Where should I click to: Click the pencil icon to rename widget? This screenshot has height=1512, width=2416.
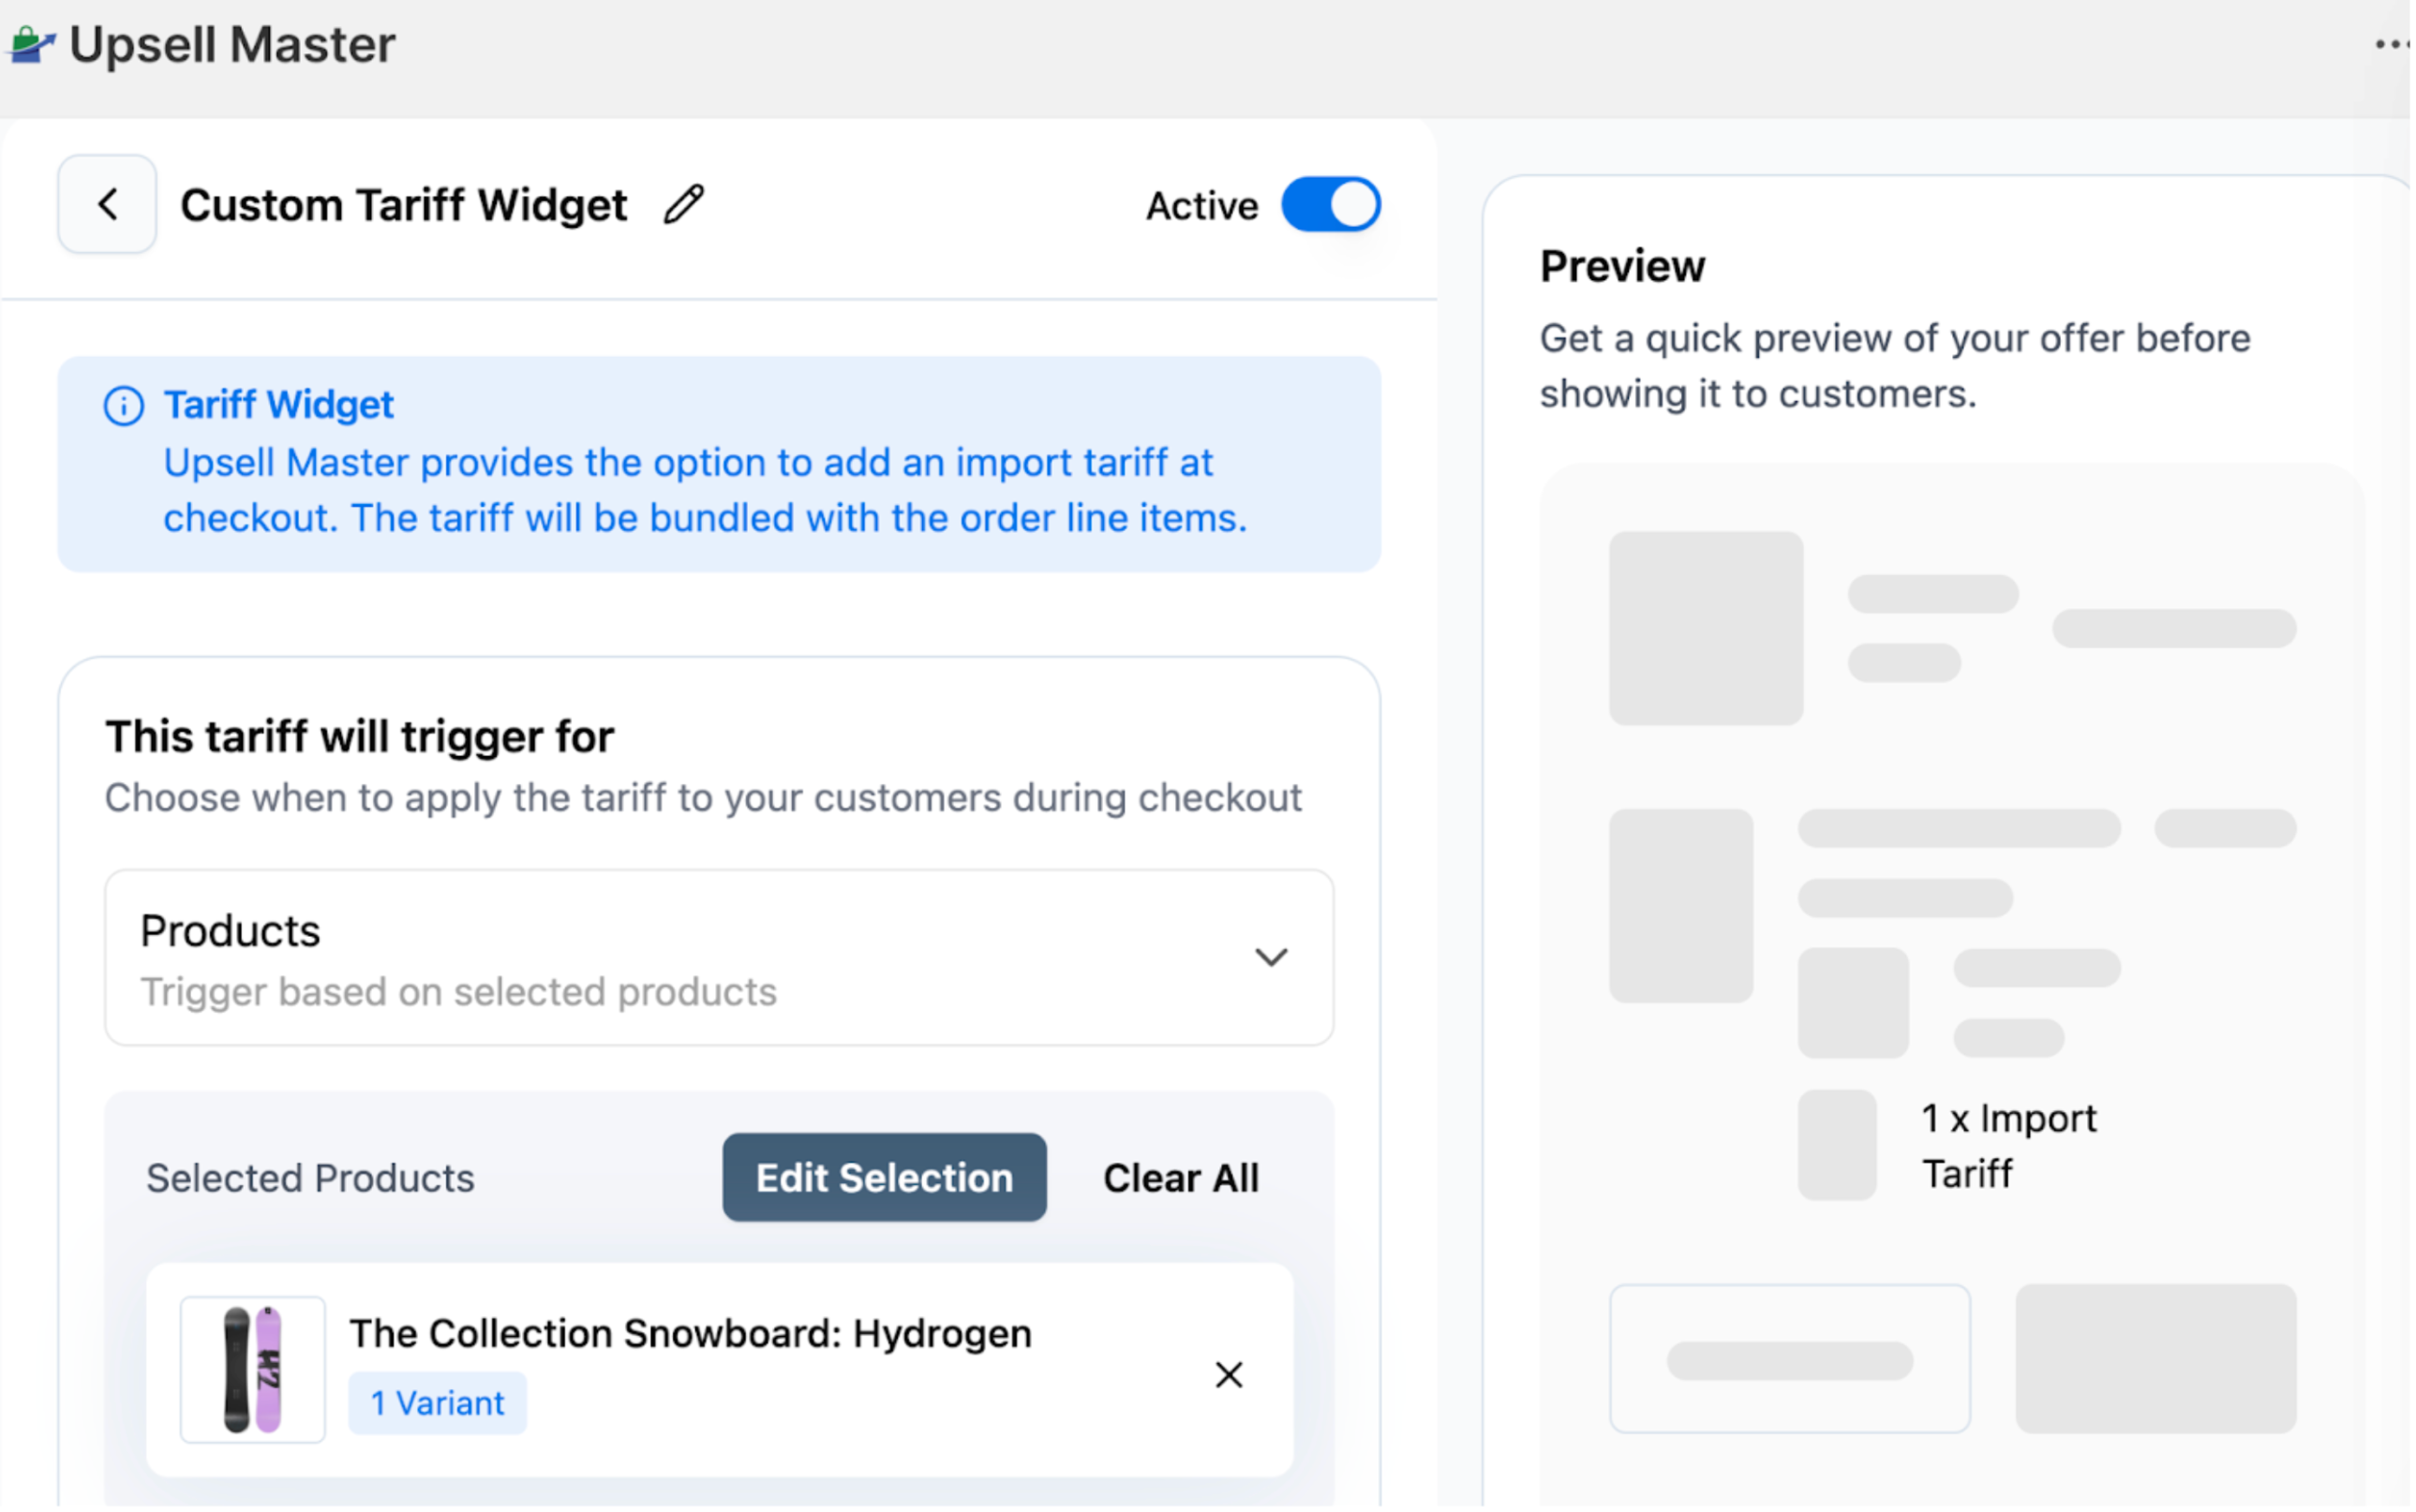click(x=685, y=205)
